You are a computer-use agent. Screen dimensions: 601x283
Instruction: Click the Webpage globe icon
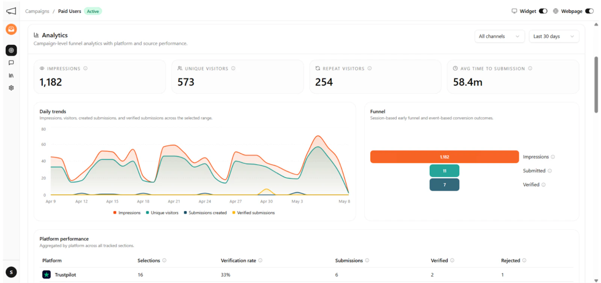click(556, 11)
